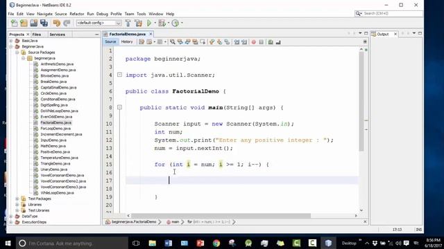Expand the BasicJava project node
The image size is (444, 249).
(x=11, y=41)
